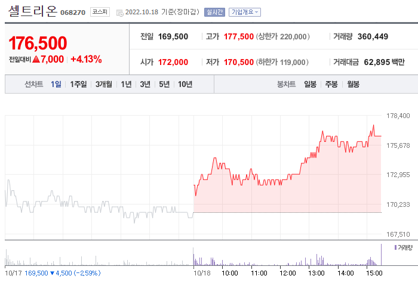Click the 셀트리온 stock name heading
The width and height of the screenshot is (418, 282).
(32, 11)
